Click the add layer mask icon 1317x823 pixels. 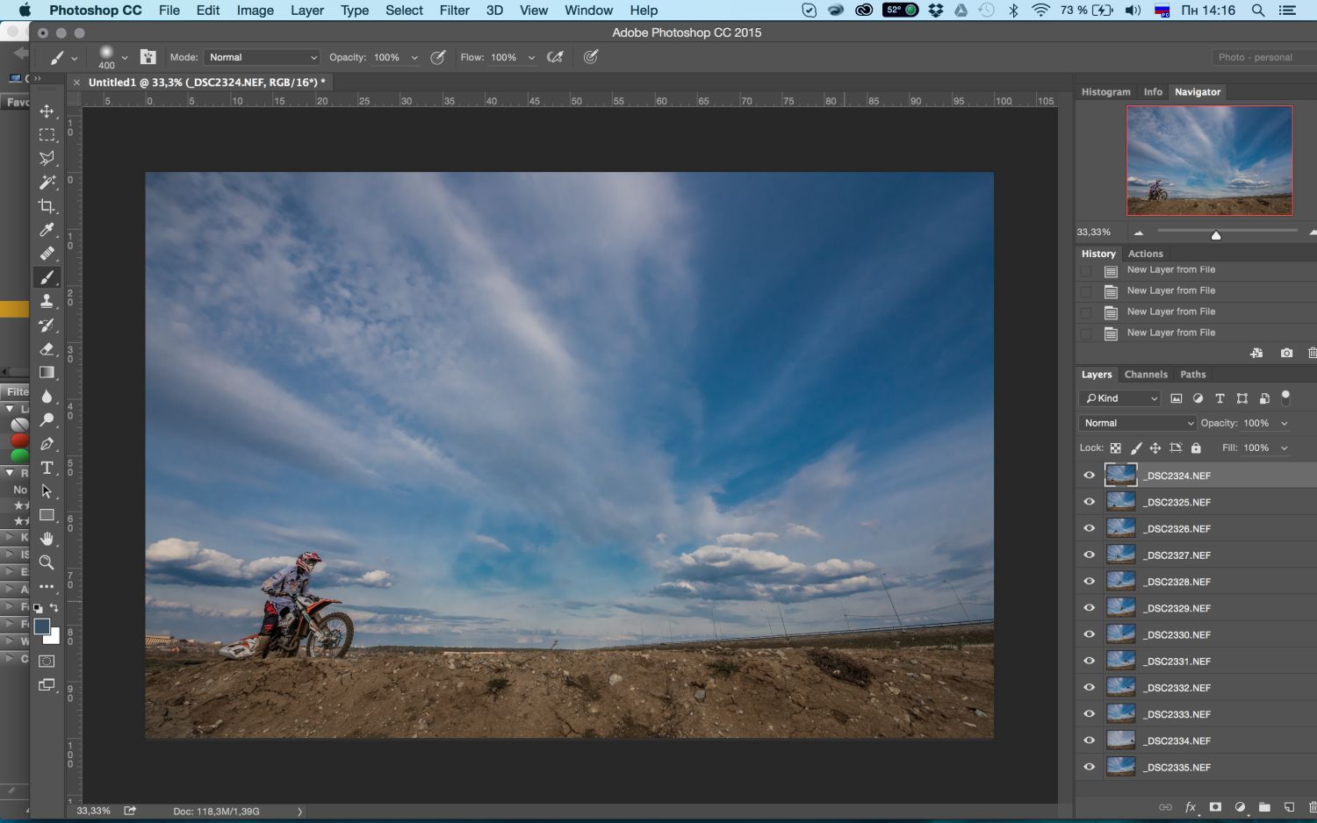(x=1215, y=807)
